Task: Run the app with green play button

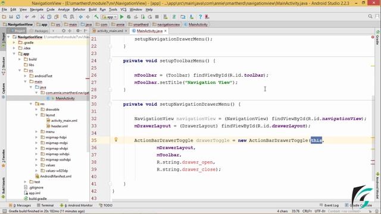Action: pos(121,17)
